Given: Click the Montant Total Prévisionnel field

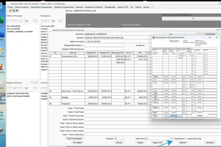Looking at the screenshot, I should pos(104,49).
